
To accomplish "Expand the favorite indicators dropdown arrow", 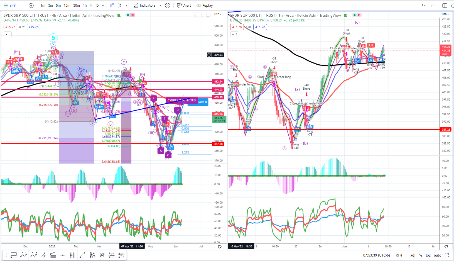I will (x=160, y=5).
